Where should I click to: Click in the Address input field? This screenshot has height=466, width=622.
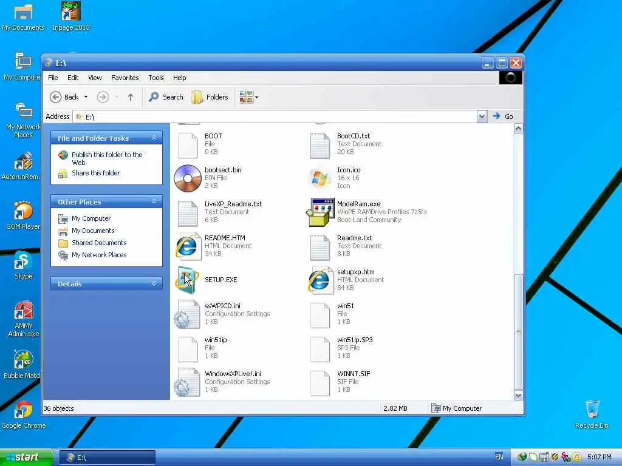click(x=275, y=116)
